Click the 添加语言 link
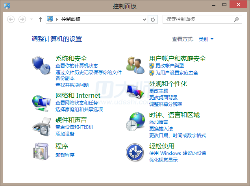 159,122
